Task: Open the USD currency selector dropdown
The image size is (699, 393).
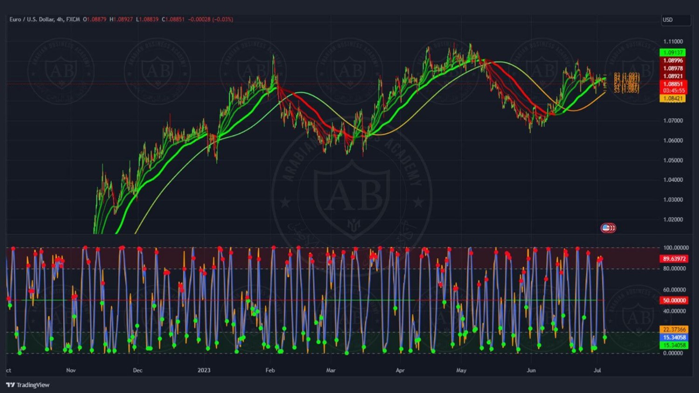Action: click(x=676, y=20)
